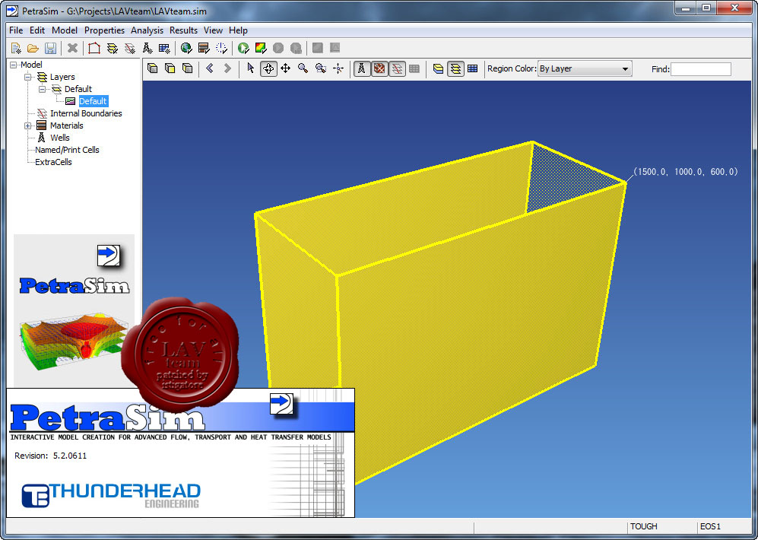758x540 pixels.
Task: Switch to blue Mesh grid view mode
Action: (473, 68)
